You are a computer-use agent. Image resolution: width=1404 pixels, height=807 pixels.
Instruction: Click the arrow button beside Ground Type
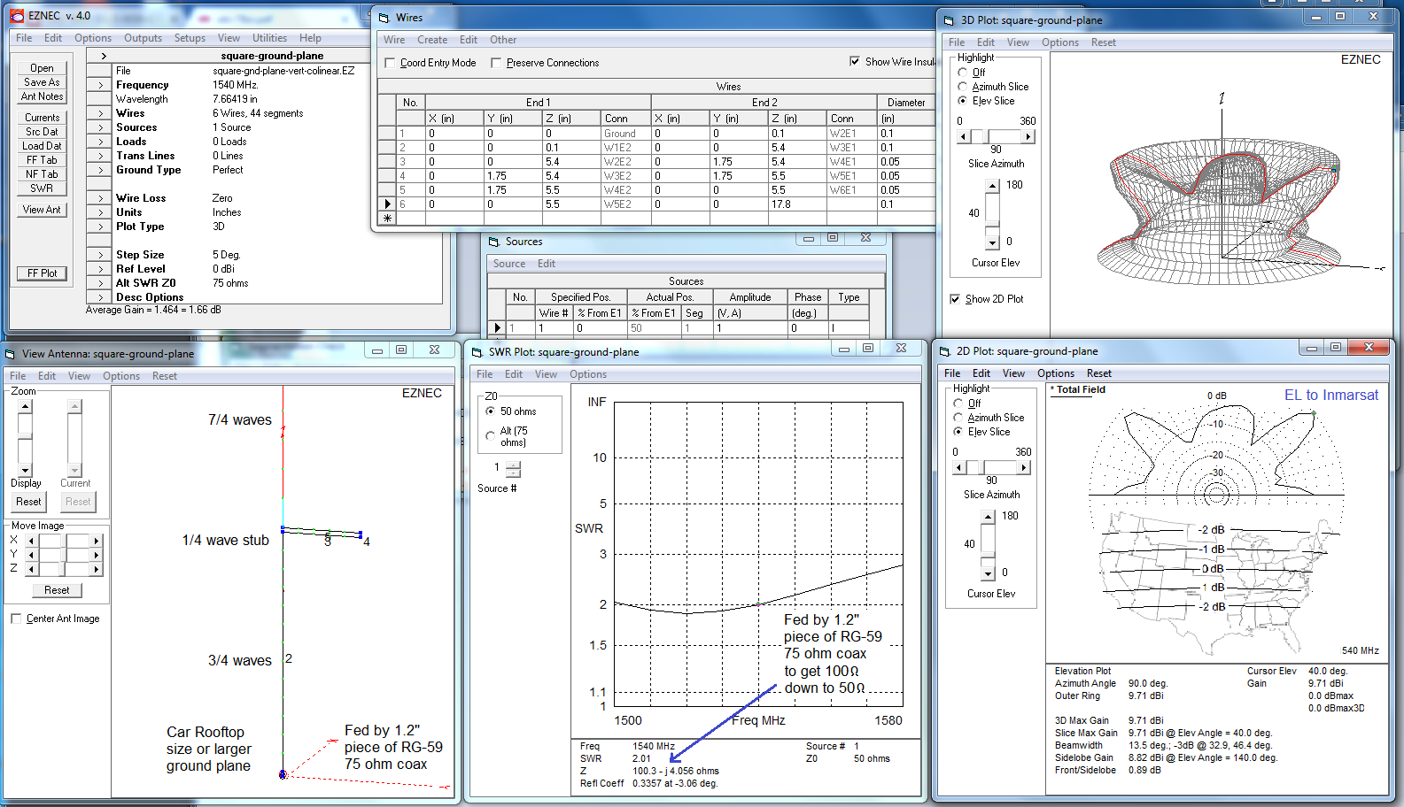pos(100,170)
